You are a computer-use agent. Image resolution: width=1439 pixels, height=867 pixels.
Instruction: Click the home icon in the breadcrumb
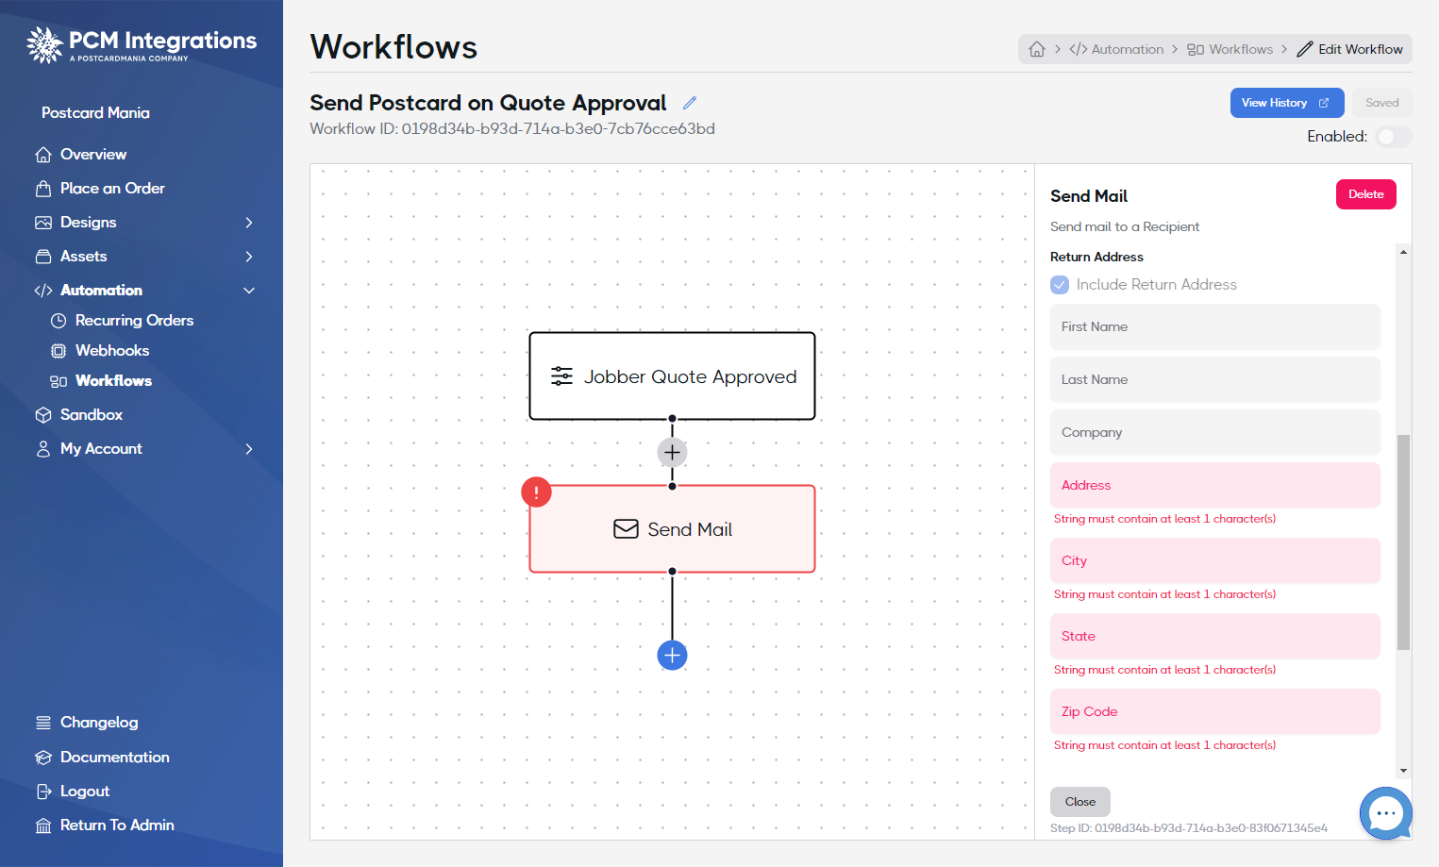point(1037,49)
